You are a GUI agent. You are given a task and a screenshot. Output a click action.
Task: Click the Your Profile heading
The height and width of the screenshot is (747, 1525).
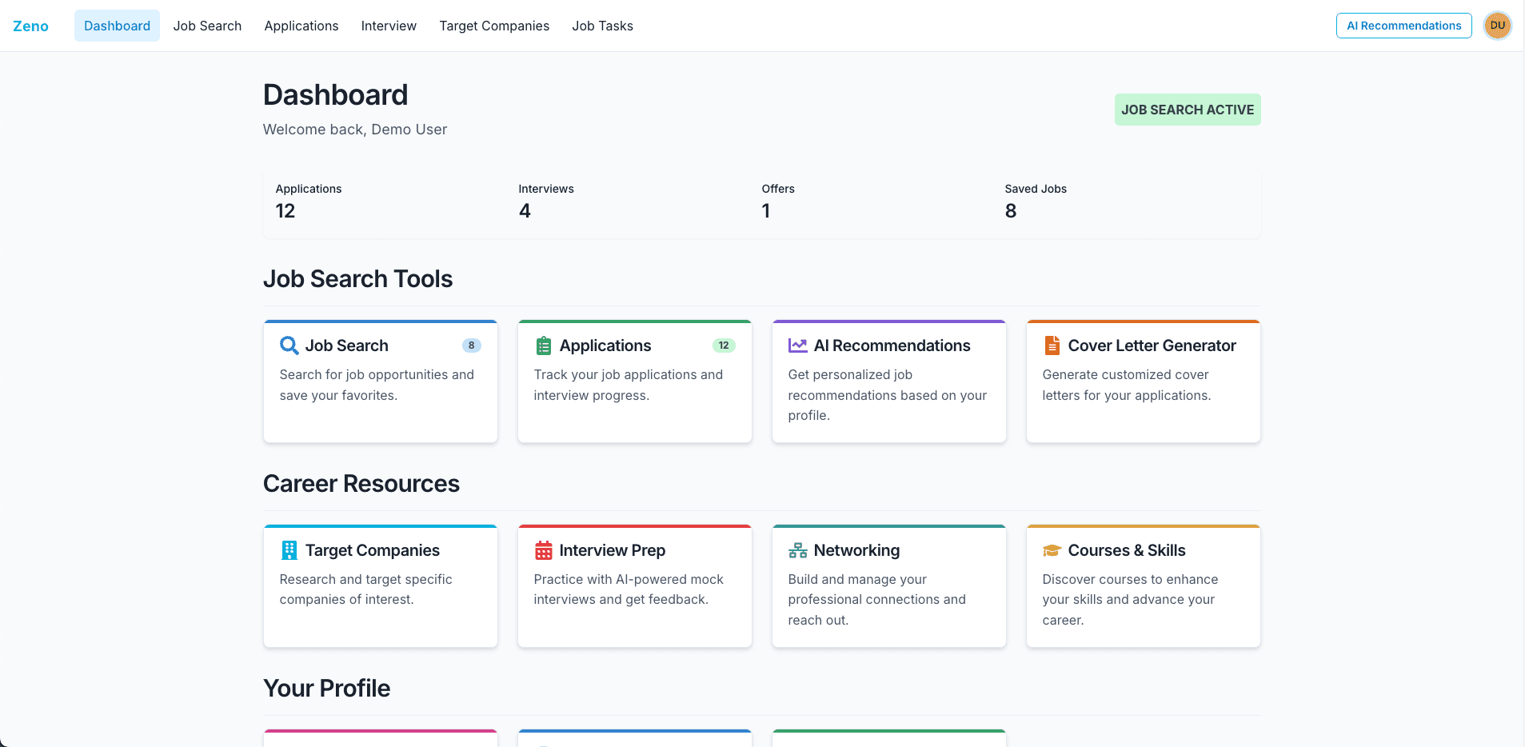[326, 689]
